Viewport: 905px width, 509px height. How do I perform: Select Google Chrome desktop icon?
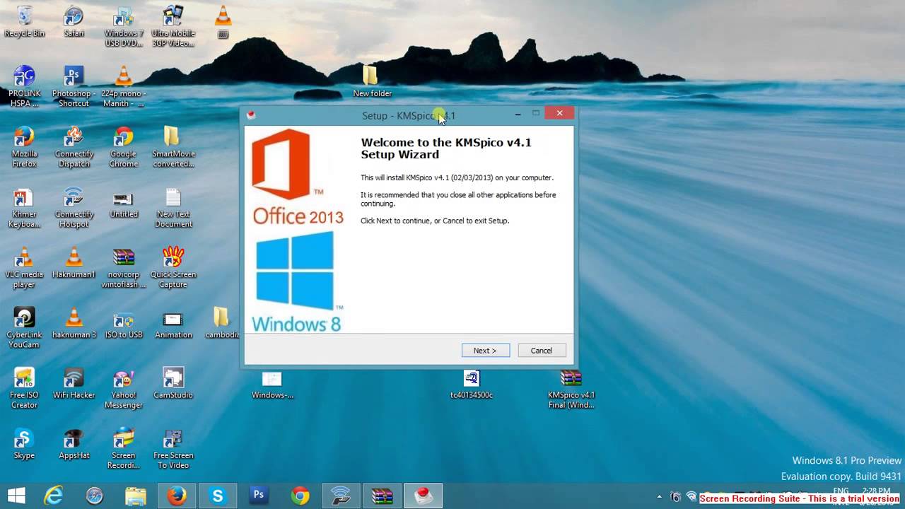(x=124, y=147)
